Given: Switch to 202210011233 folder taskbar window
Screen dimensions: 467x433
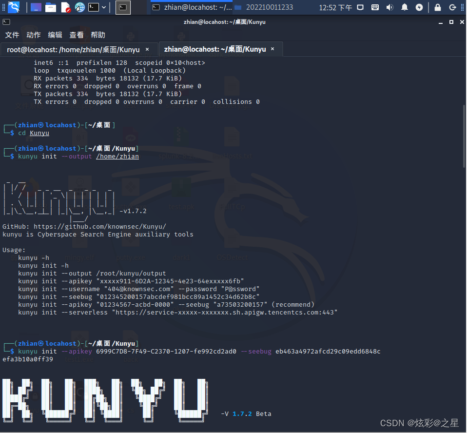Looking at the screenshot, I should tap(264, 7).
